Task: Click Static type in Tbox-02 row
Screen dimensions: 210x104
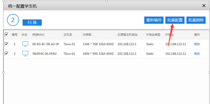Action: coord(150,54)
